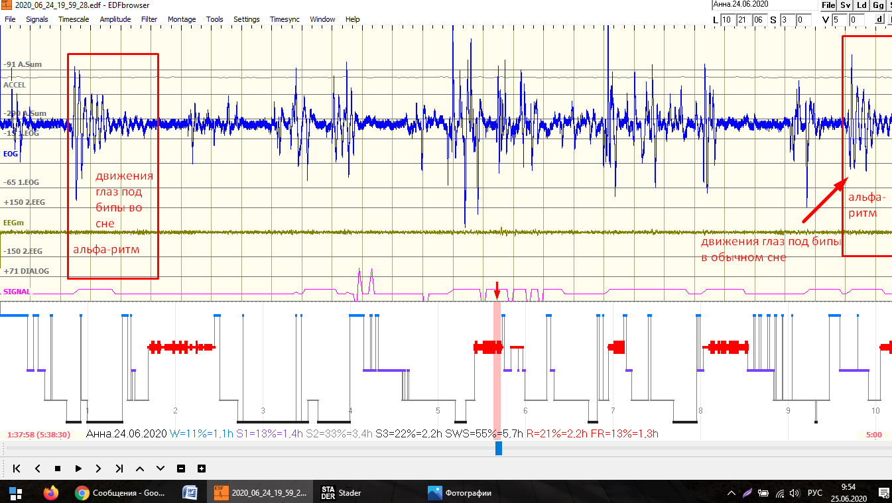Open the Window menu

point(322,19)
